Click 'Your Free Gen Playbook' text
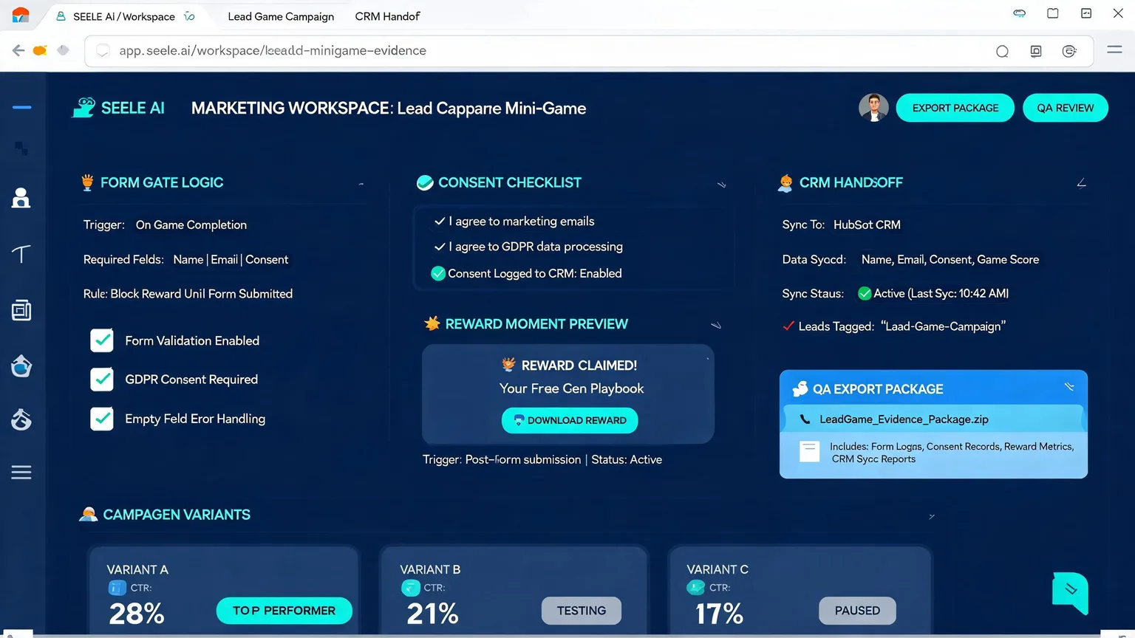Screen dimensions: 1135x638 tap(571, 388)
